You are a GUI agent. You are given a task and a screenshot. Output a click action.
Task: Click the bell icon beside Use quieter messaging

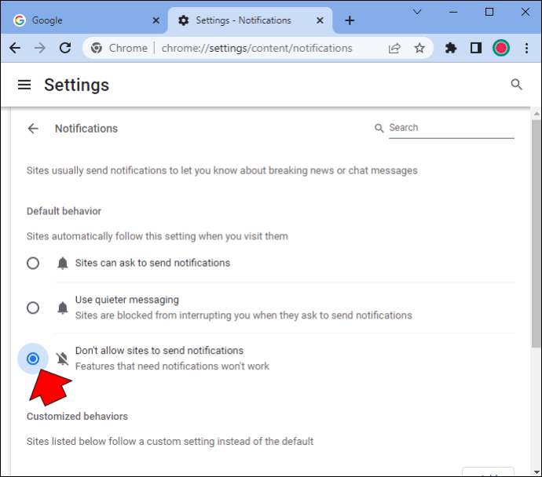pos(63,308)
